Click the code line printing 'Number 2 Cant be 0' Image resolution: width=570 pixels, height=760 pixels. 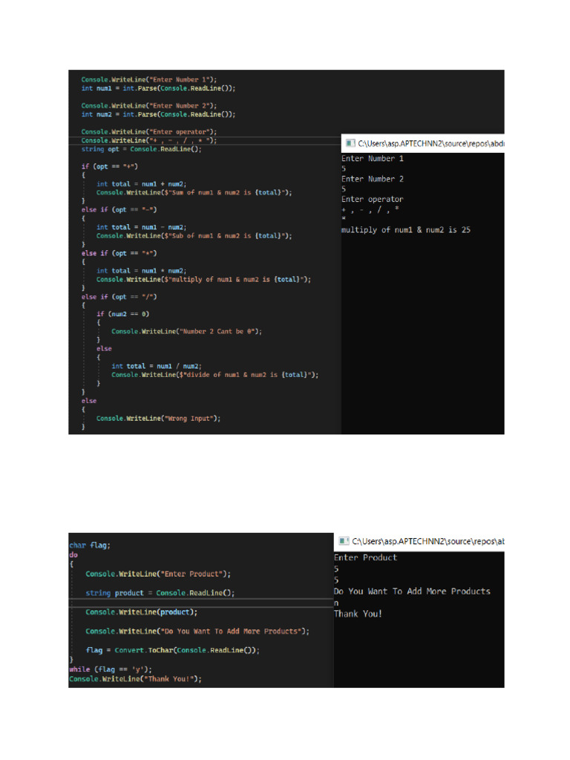(186, 332)
